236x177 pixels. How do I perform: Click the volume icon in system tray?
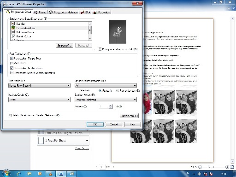[x=200, y=174]
